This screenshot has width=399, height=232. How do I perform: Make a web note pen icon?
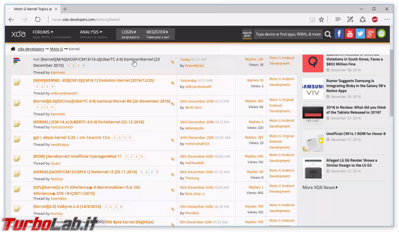350,19
